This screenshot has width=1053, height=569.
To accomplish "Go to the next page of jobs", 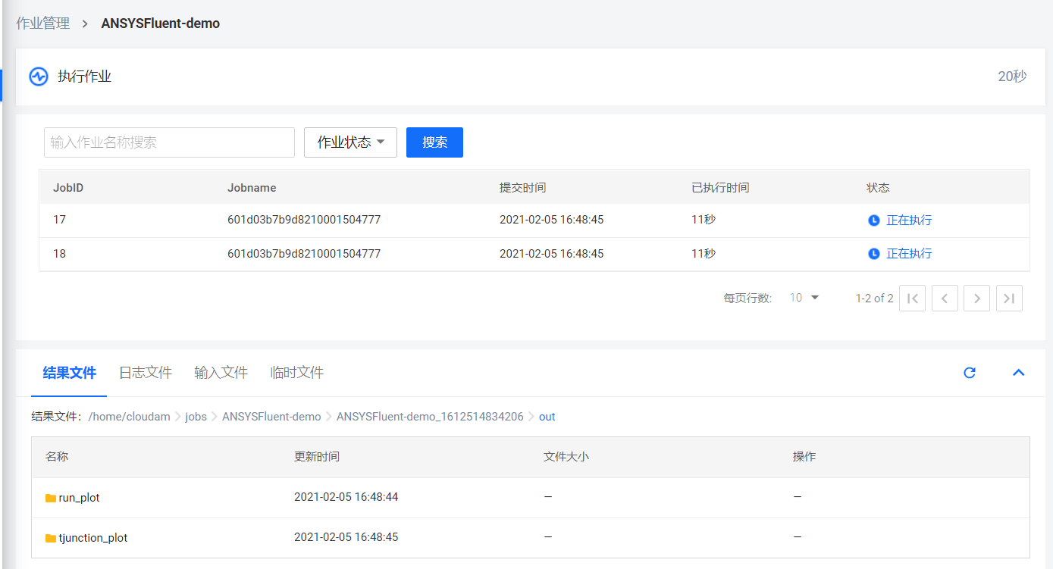I will (x=977, y=299).
